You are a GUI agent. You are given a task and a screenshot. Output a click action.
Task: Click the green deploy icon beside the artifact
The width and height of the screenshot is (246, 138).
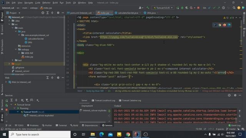click(x=109, y=111)
